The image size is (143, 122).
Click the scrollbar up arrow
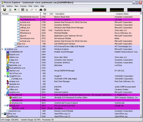141,14
